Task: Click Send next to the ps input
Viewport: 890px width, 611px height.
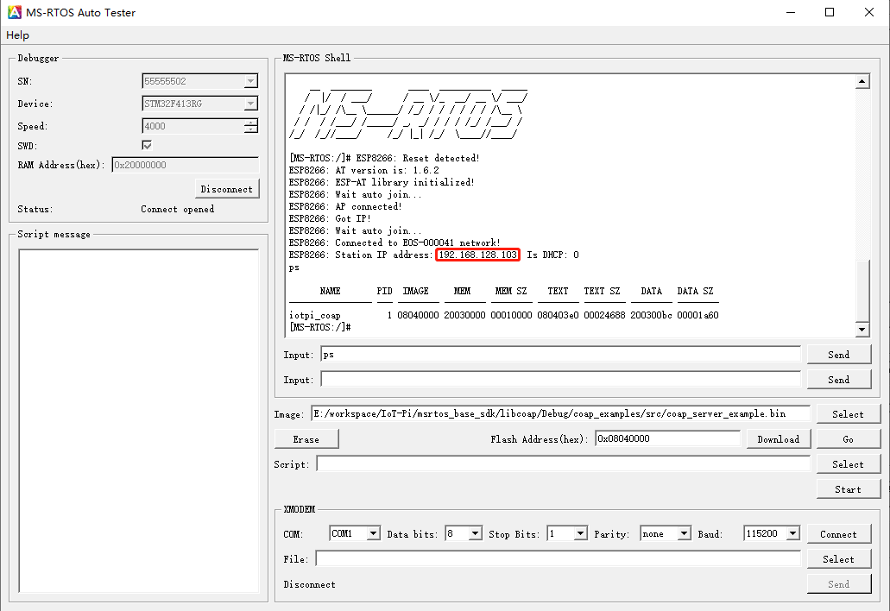Action: (838, 355)
